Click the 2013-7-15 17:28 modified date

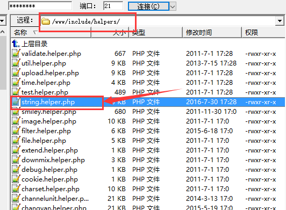point(211,63)
